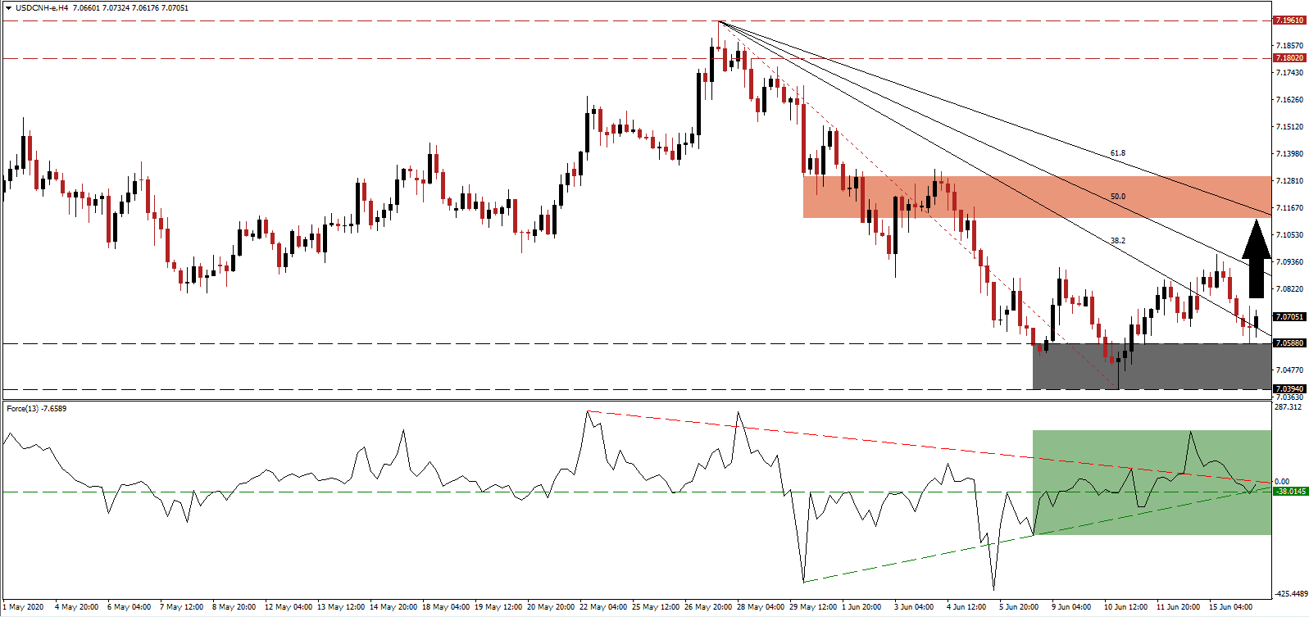This screenshot has height=617, width=1309.
Task: Click the 7.05880 support level price tag
Action: pyautogui.click(x=1289, y=343)
